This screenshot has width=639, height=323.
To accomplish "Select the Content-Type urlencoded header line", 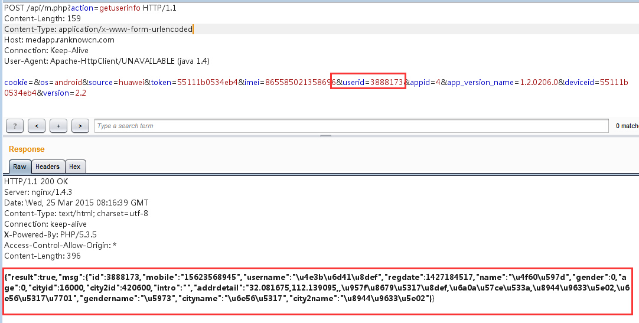I will [x=98, y=29].
